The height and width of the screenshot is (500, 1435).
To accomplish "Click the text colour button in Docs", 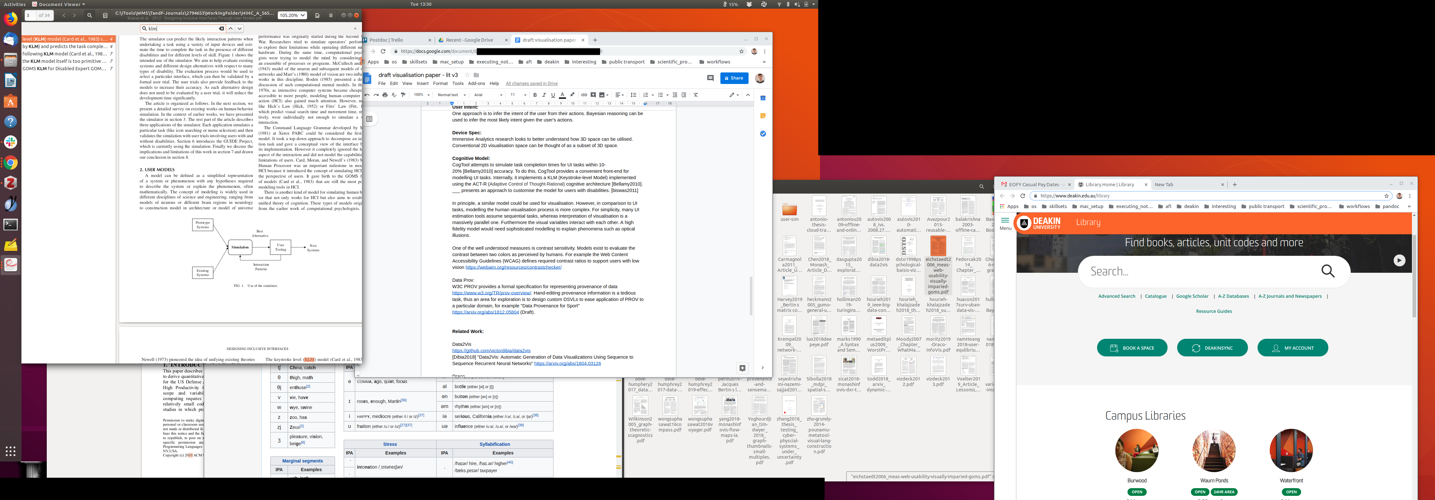I will (562, 95).
